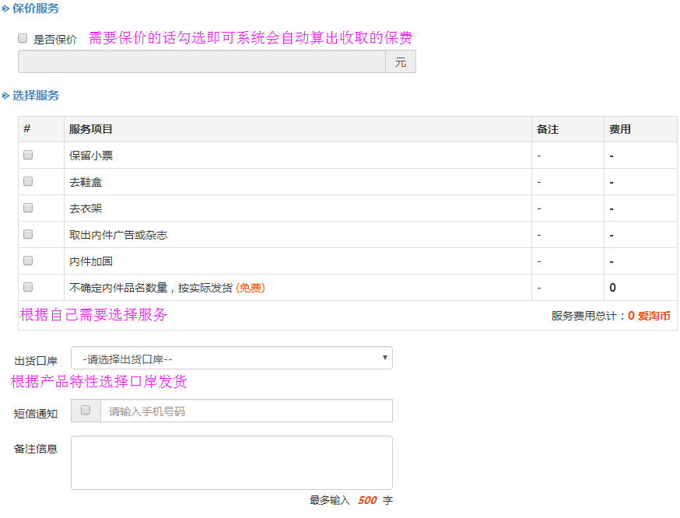Enable the 内件加固 service checkbox

click(x=28, y=261)
